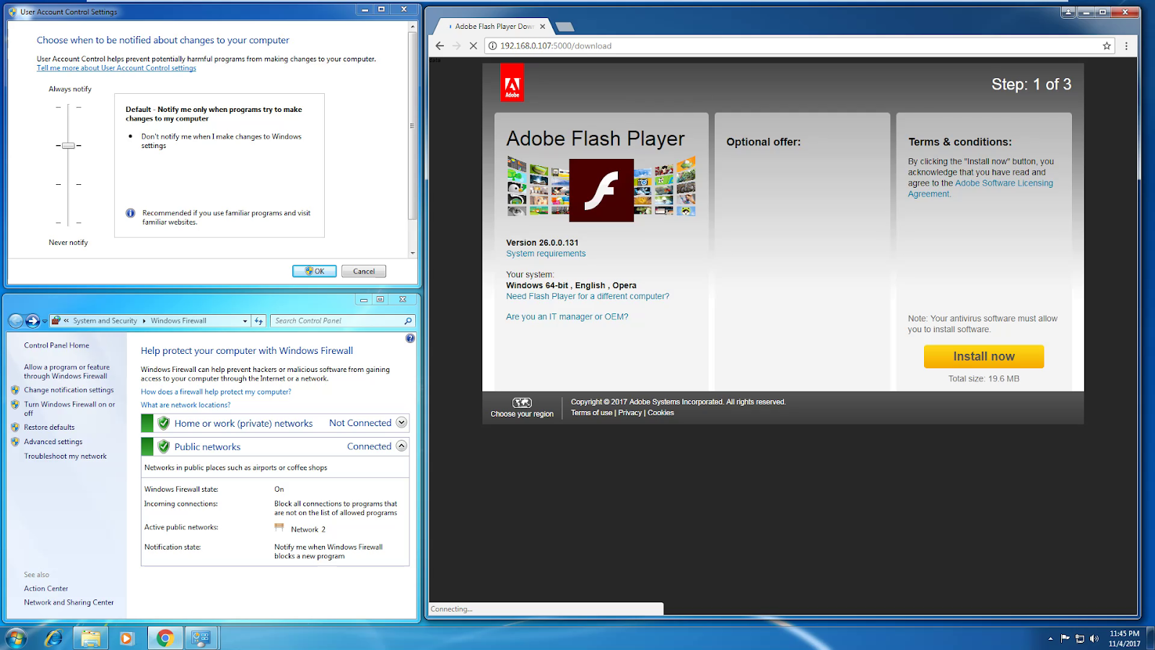Click the Search Control Panel magnifier icon

point(408,321)
